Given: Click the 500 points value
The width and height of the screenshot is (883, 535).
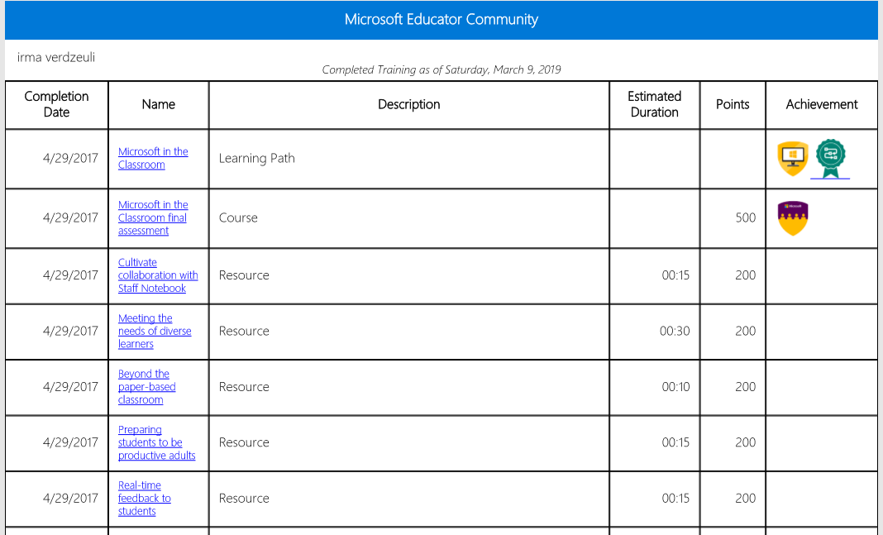Looking at the screenshot, I should (x=745, y=218).
